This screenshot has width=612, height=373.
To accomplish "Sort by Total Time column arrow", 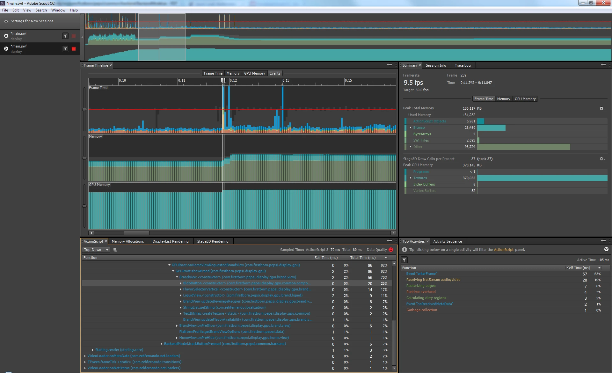I will click(386, 258).
